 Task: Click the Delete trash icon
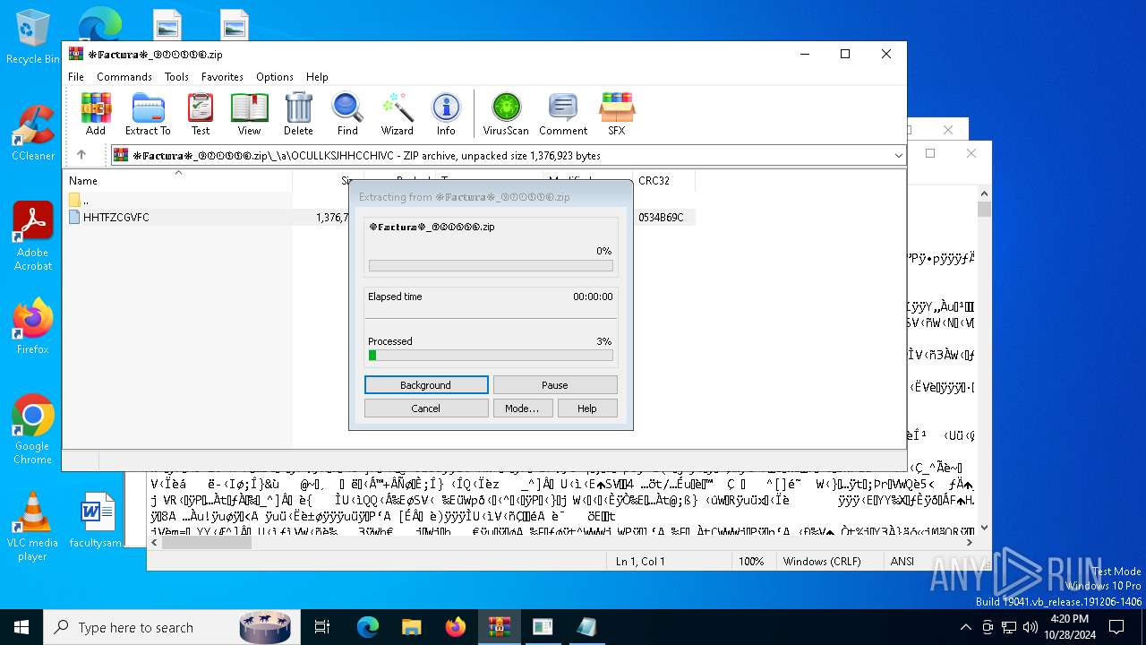point(298,114)
